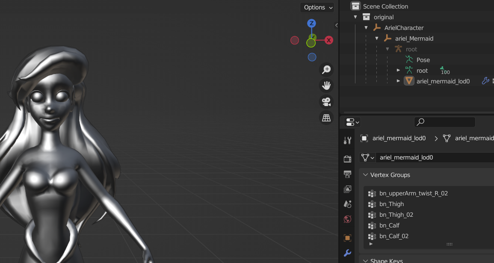Click the negative Z axis blue circle

312,57
